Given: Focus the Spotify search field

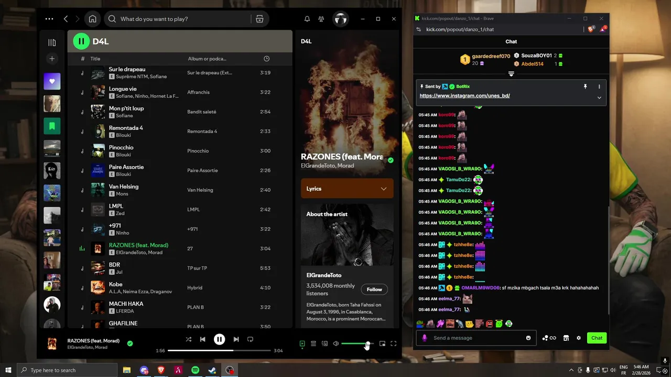Looking at the screenshot, I should click(x=178, y=19).
